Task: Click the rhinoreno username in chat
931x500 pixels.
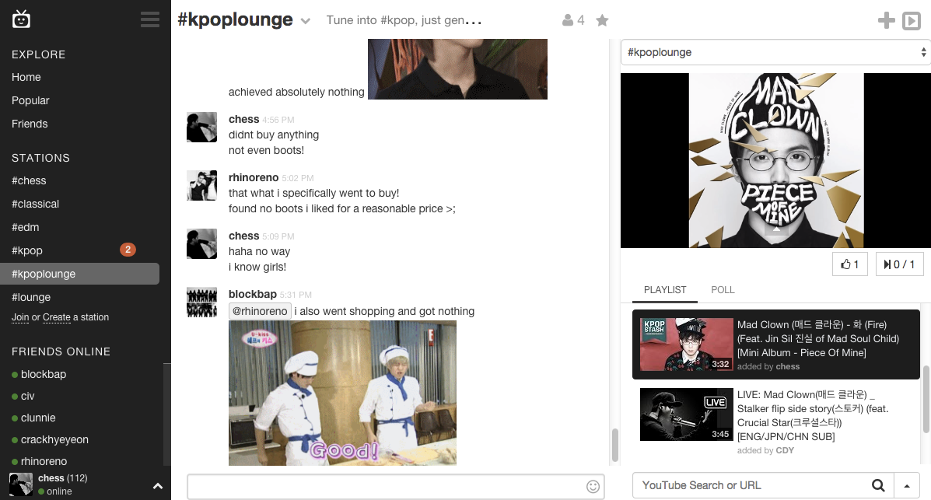Action: click(254, 177)
